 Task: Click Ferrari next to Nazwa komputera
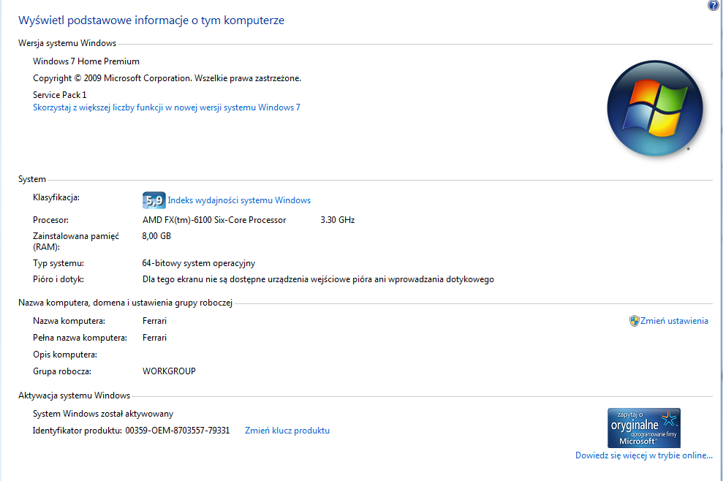point(154,321)
